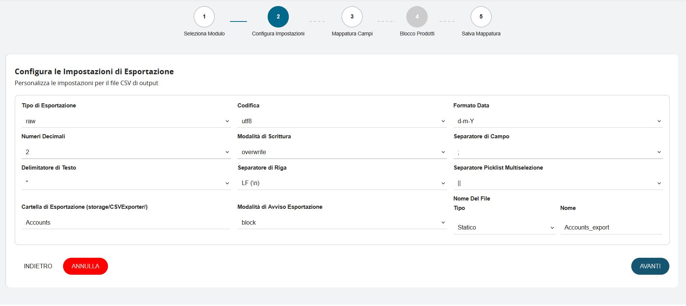Open Modalità di Scrittura dropdown

pyautogui.click(x=342, y=152)
